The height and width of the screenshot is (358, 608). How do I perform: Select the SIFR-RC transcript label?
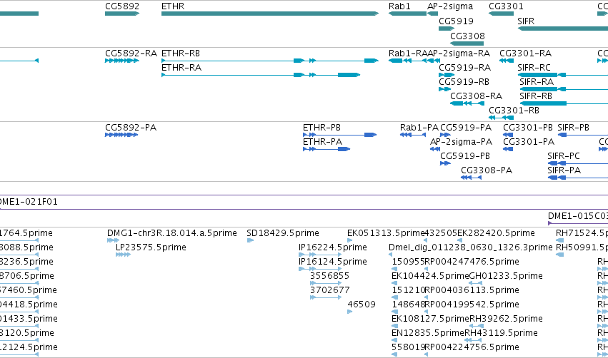point(534,68)
